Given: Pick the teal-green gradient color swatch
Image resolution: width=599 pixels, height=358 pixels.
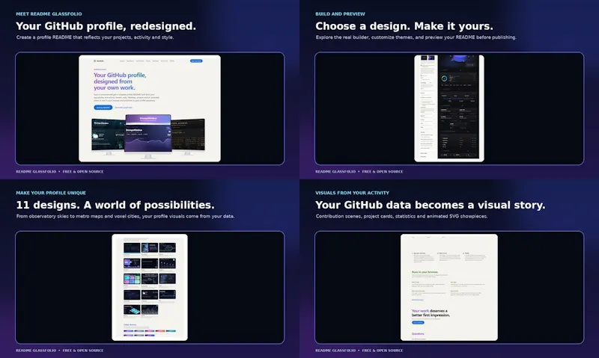Looking at the screenshot, I should [x=171, y=331].
